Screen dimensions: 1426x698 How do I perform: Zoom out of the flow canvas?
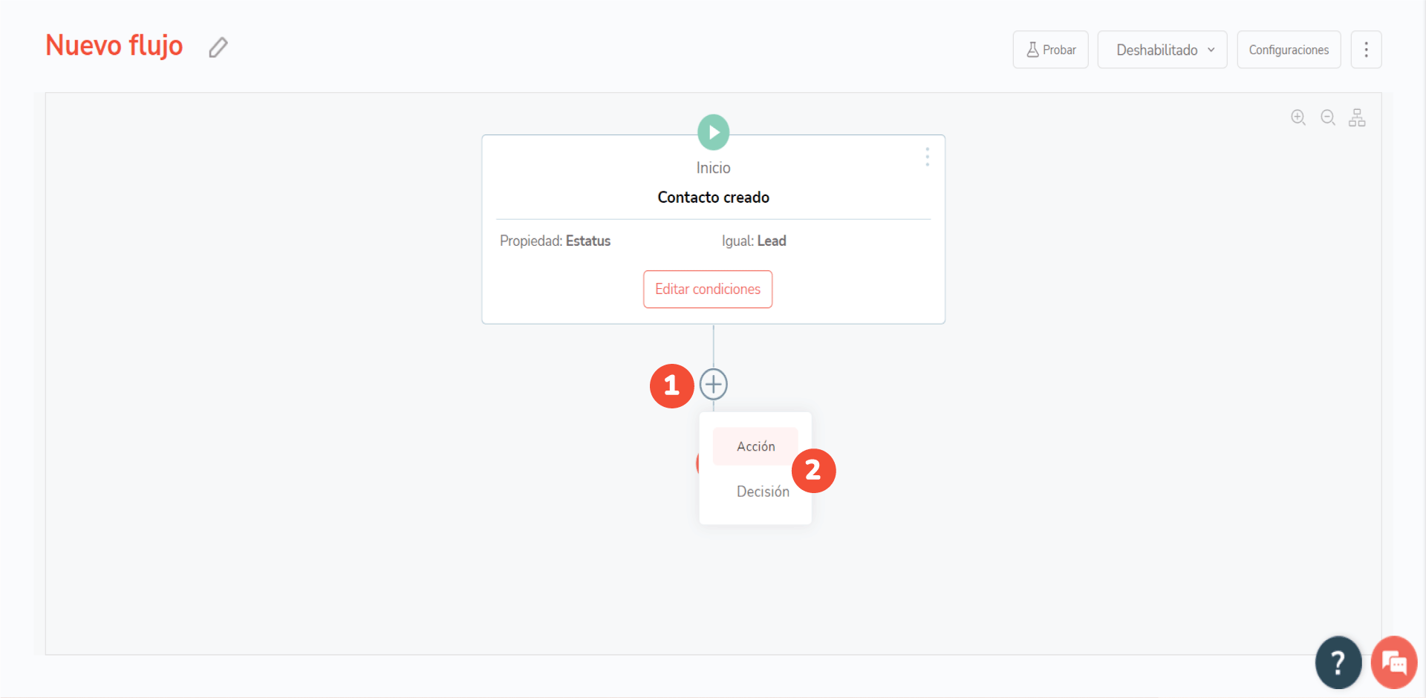pos(1327,117)
